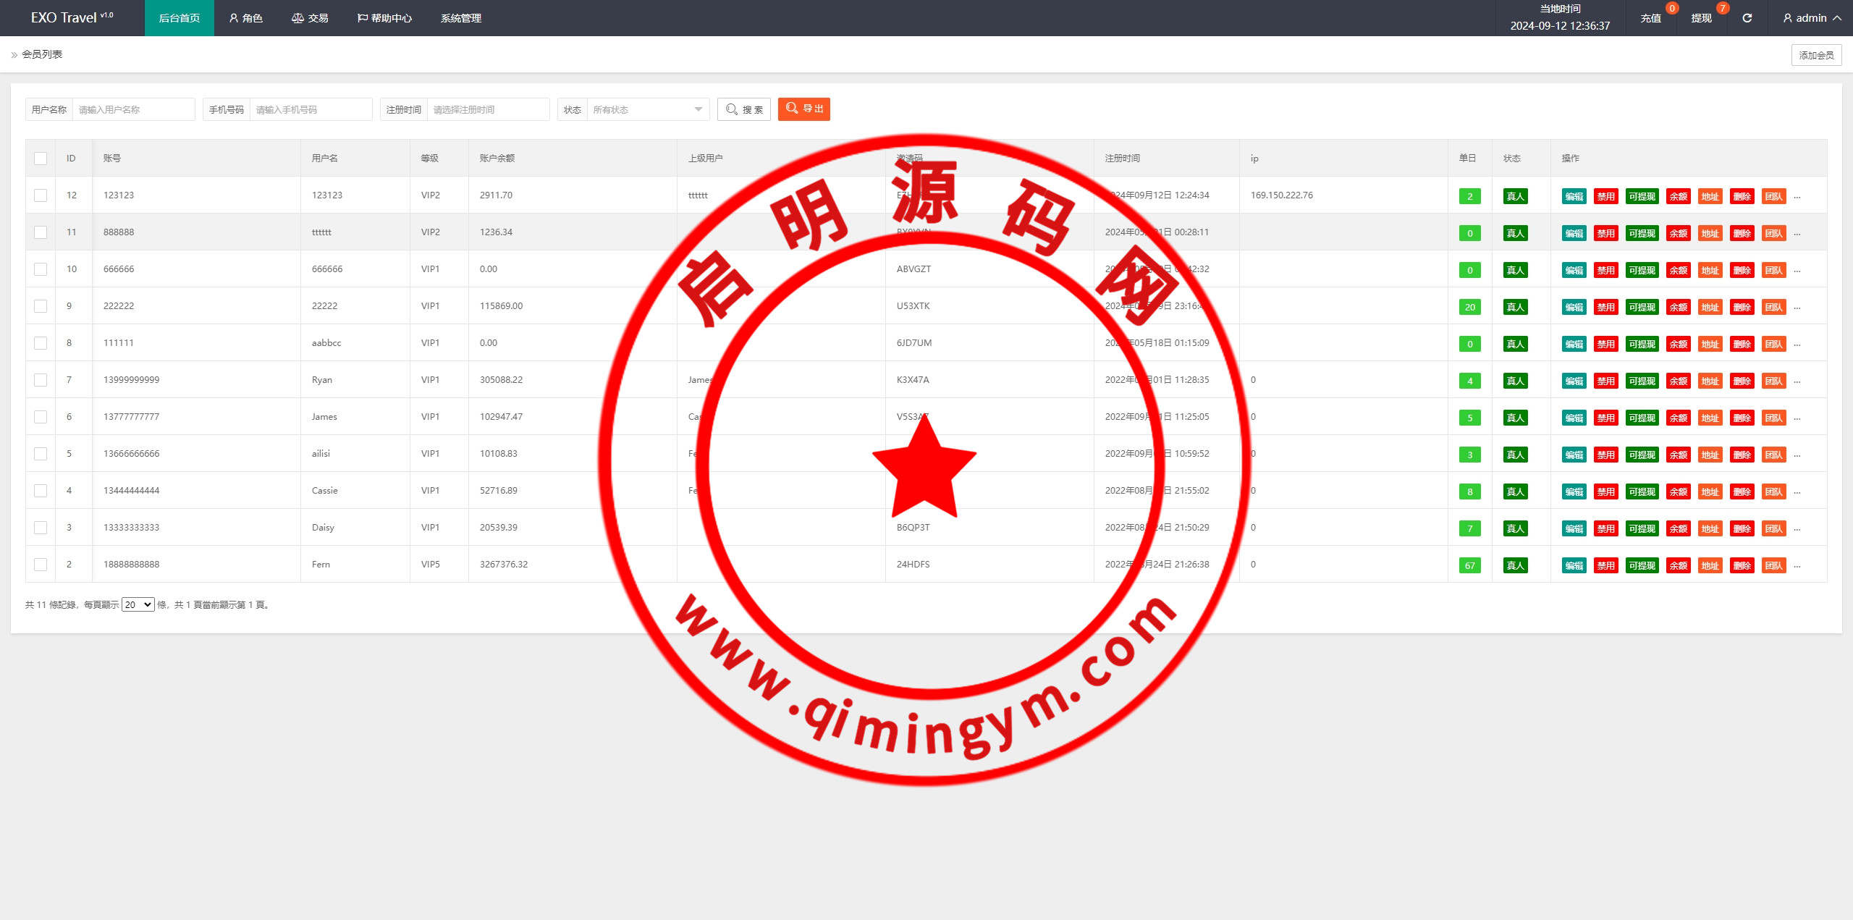This screenshot has width=1853, height=920.
Task: Open the 提现 withdrawal notification
Action: pos(1701,18)
